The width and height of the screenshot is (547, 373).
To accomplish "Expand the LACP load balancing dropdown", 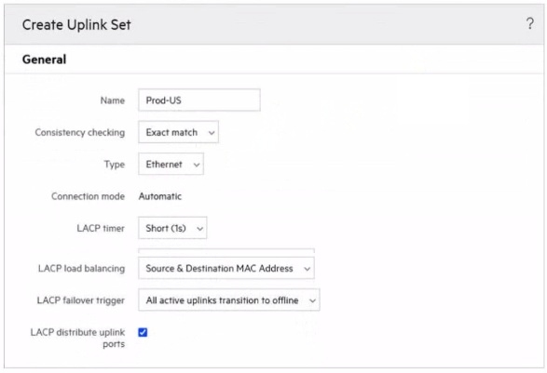I will 226,268.
